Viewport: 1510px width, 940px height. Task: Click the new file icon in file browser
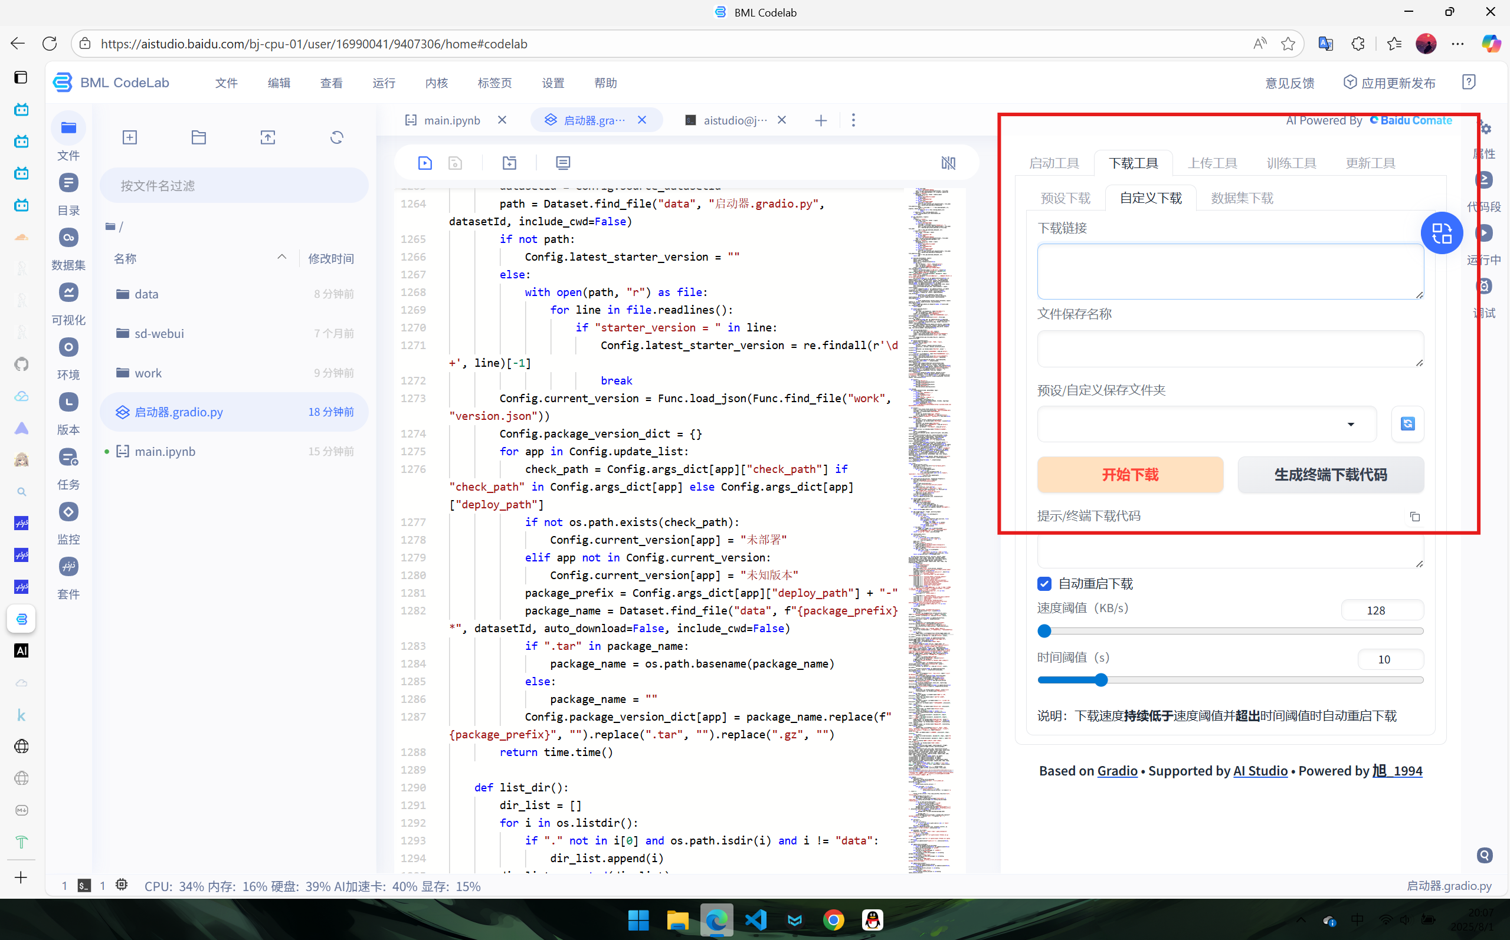pos(129,137)
